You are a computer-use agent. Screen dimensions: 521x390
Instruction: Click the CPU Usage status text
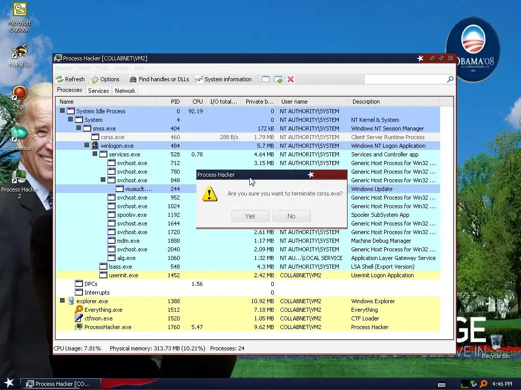pos(77,348)
